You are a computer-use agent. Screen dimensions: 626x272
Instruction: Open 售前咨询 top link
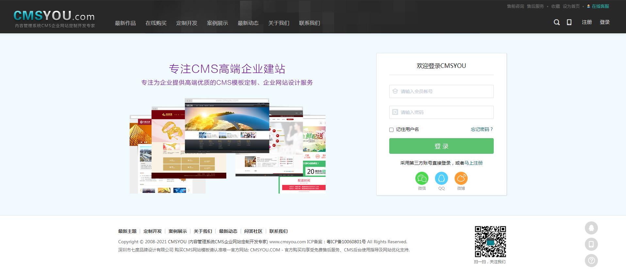point(515,6)
